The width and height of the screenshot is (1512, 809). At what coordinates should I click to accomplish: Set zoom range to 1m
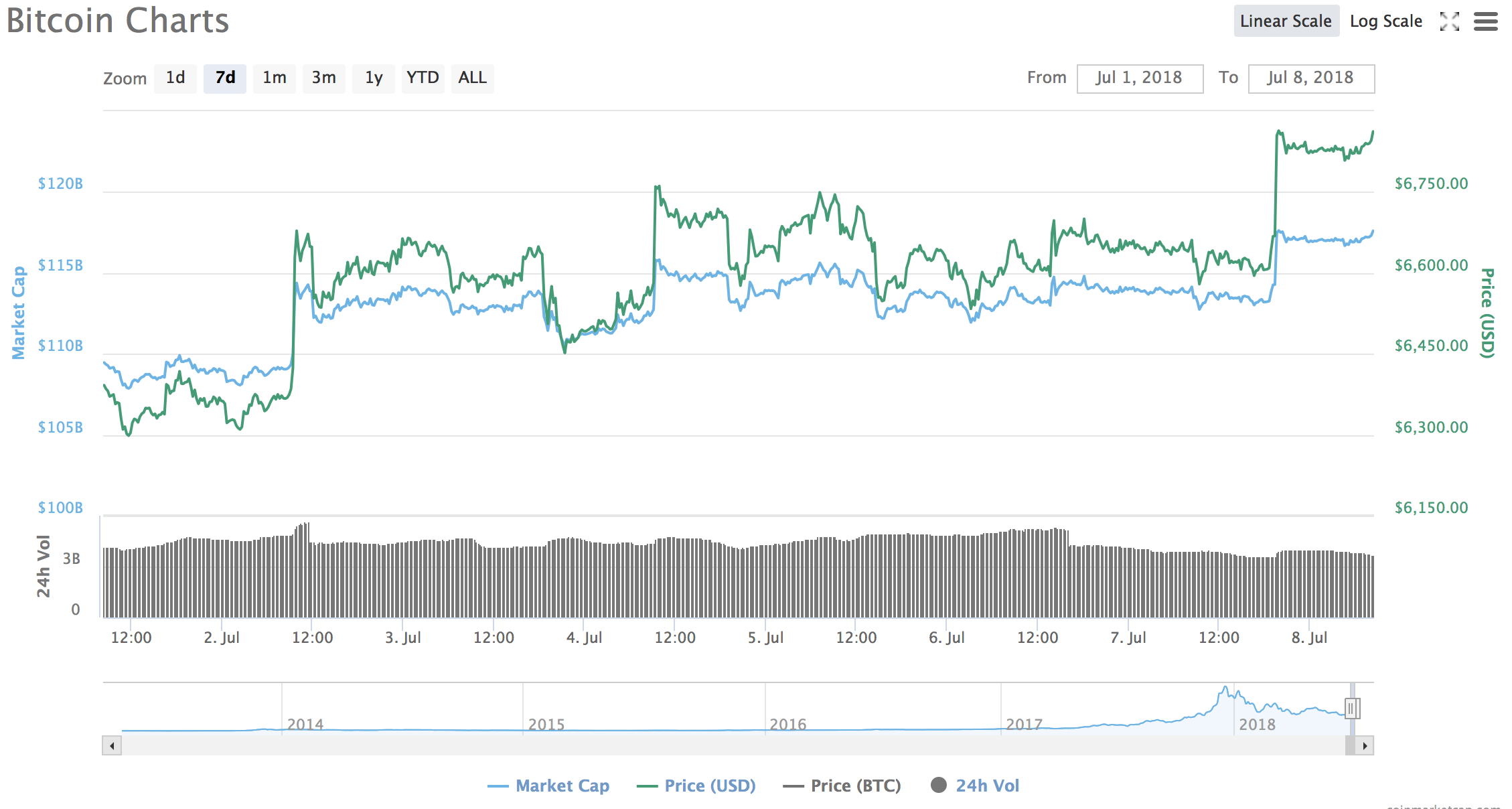275,78
